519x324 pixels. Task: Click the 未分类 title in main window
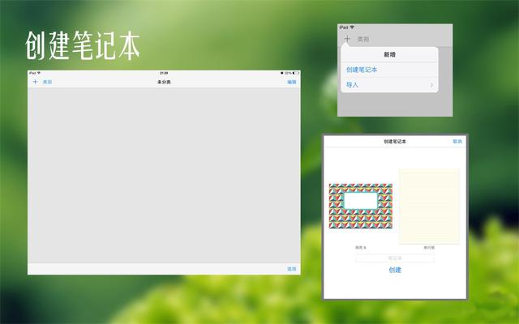pos(164,82)
